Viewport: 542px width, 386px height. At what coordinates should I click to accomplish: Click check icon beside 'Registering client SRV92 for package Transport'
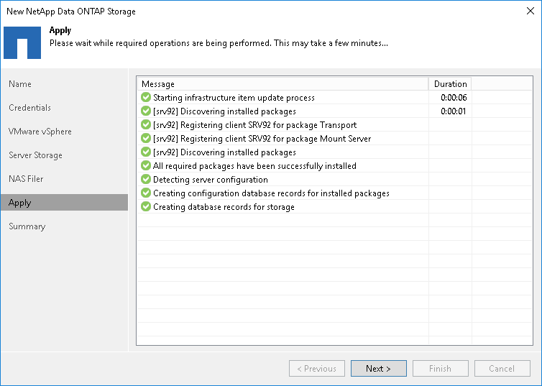[x=146, y=125]
